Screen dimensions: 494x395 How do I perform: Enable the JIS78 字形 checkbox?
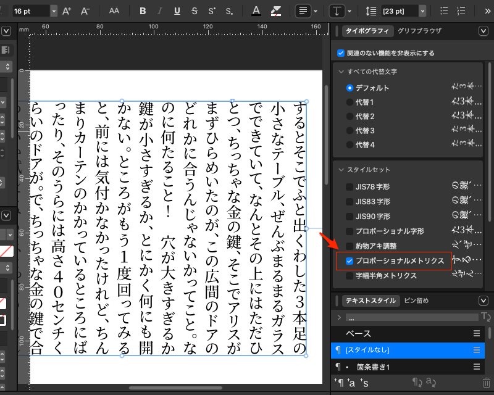point(350,186)
